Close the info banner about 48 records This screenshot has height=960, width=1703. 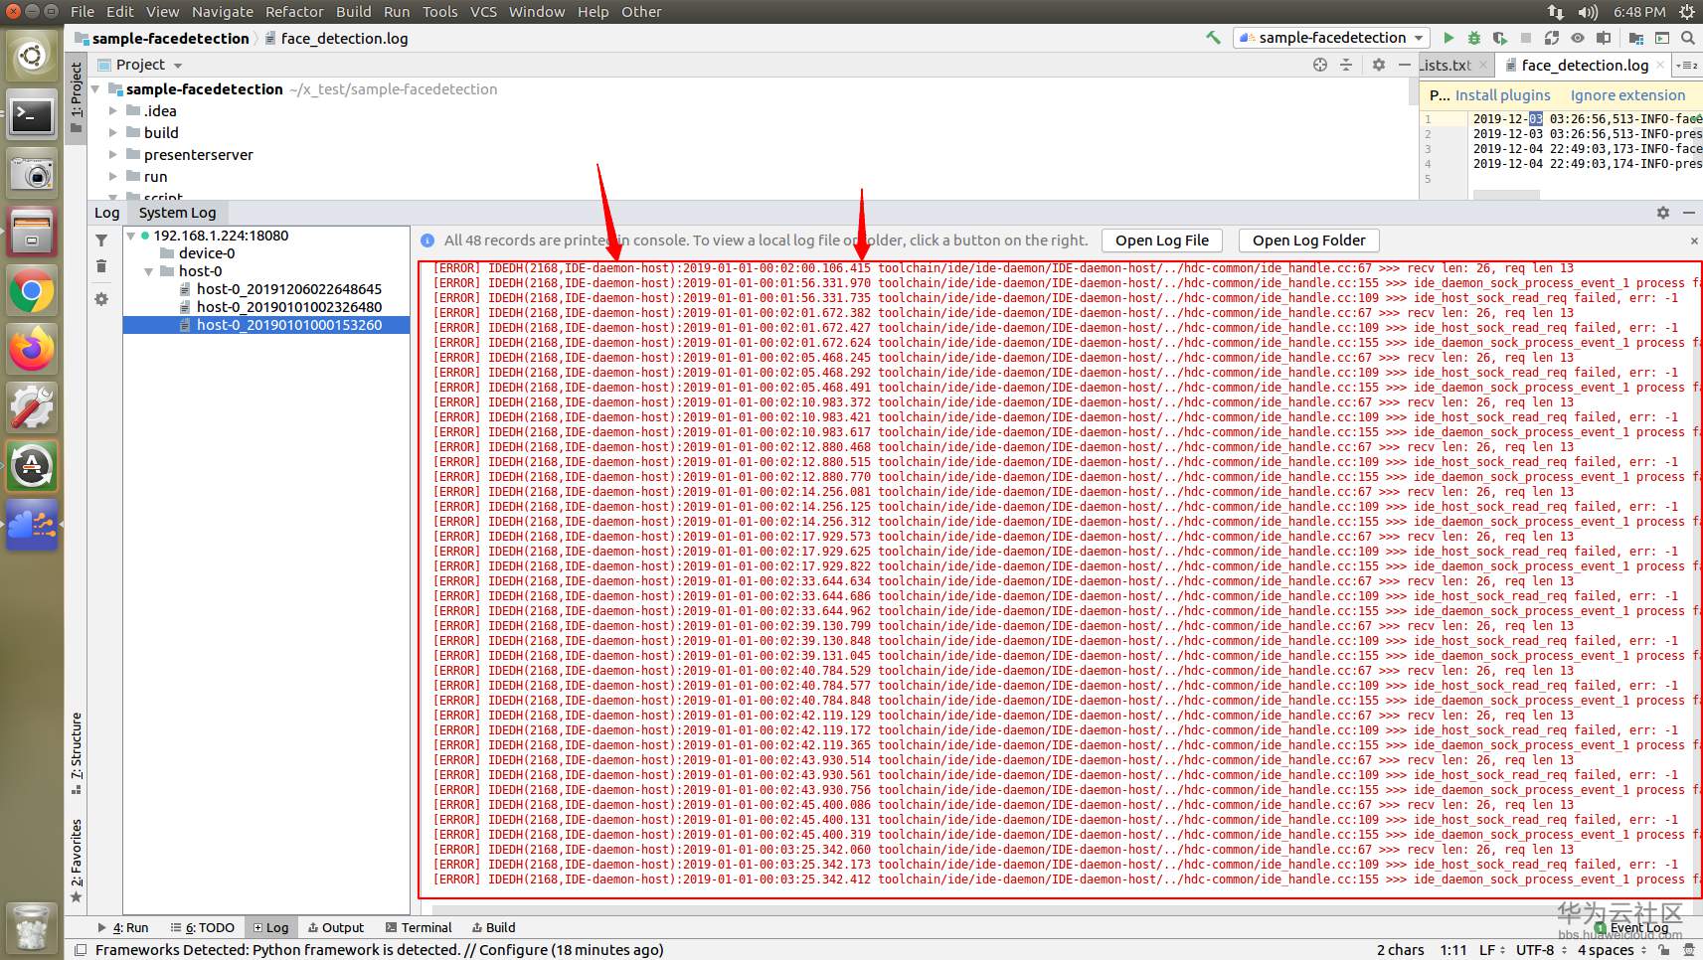pyautogui.click(x=1695, y=240)
